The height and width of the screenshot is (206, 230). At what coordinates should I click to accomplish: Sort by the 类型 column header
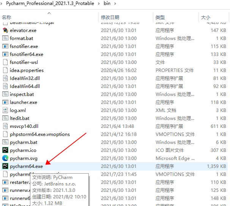[x=160, y=18]
